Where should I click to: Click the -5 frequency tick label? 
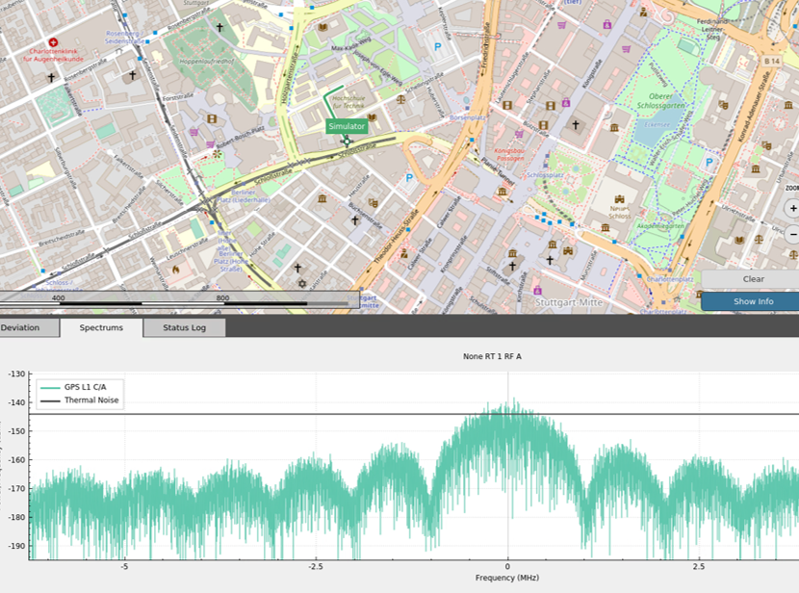[x=124, y=566]
